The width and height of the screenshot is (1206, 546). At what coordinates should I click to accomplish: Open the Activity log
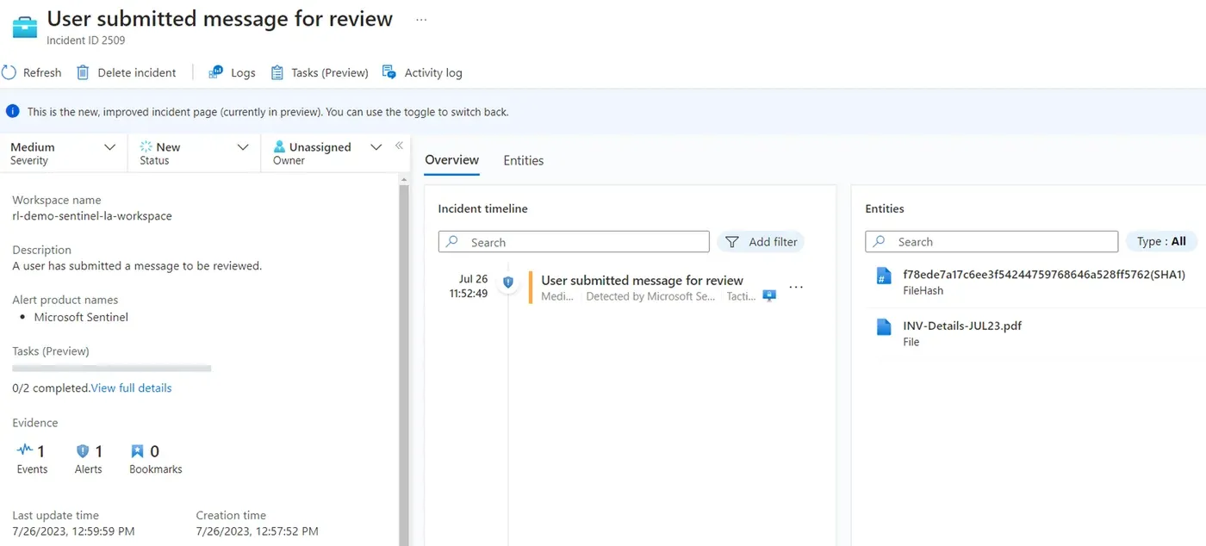pos(422,72)
